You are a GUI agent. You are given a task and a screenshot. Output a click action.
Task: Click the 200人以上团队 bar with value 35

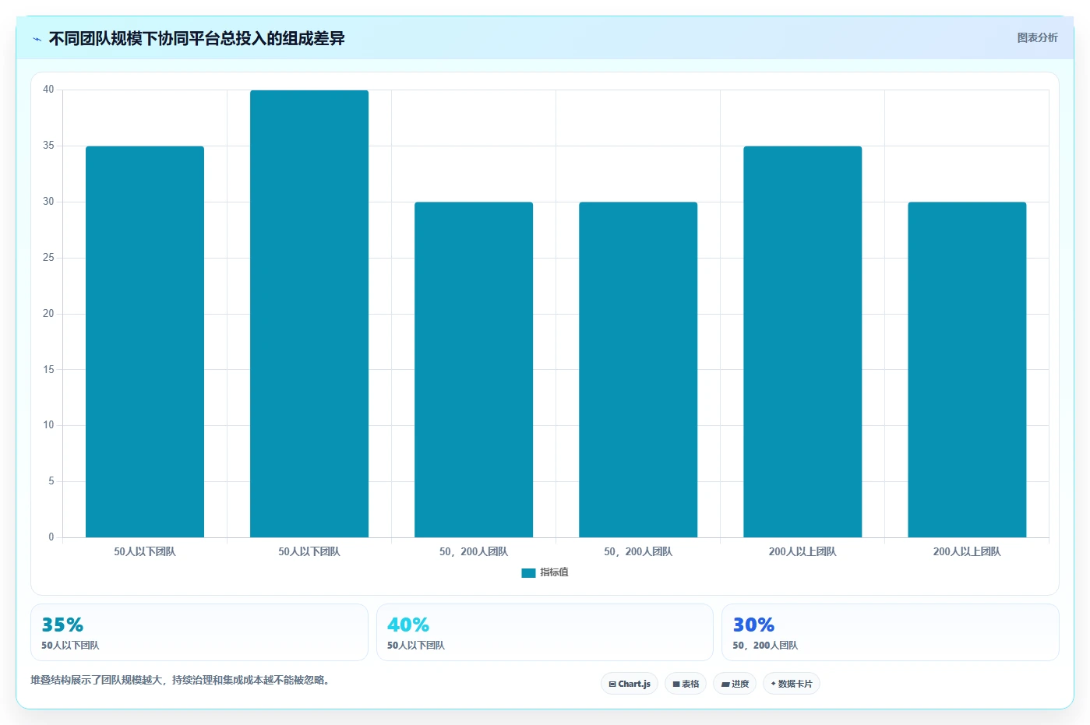click(x=803, y=342)
